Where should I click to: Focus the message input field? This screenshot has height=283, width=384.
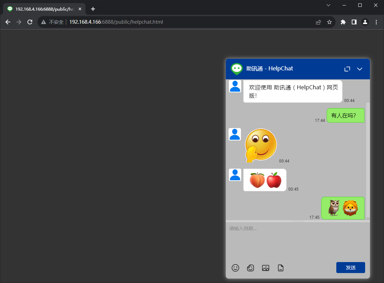click(x=298, y=241)
